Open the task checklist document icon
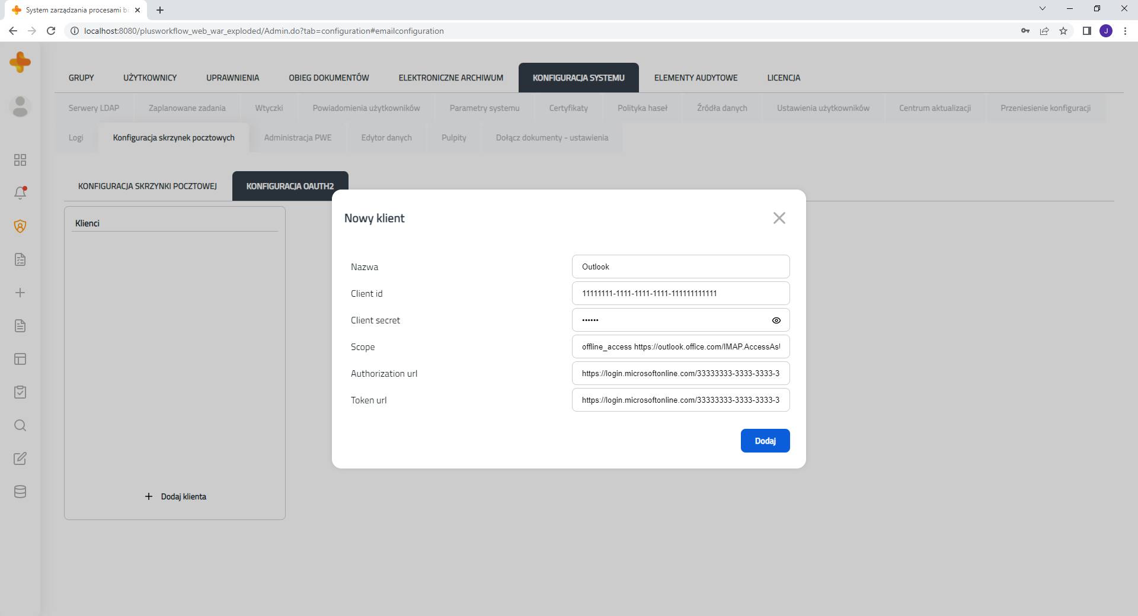 click(20, 259)
